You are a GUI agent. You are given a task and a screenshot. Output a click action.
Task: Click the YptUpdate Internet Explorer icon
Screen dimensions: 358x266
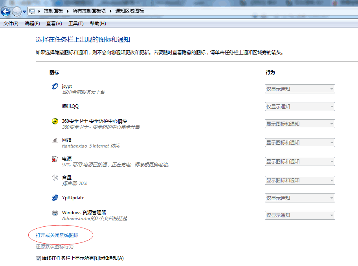point(55,198)
